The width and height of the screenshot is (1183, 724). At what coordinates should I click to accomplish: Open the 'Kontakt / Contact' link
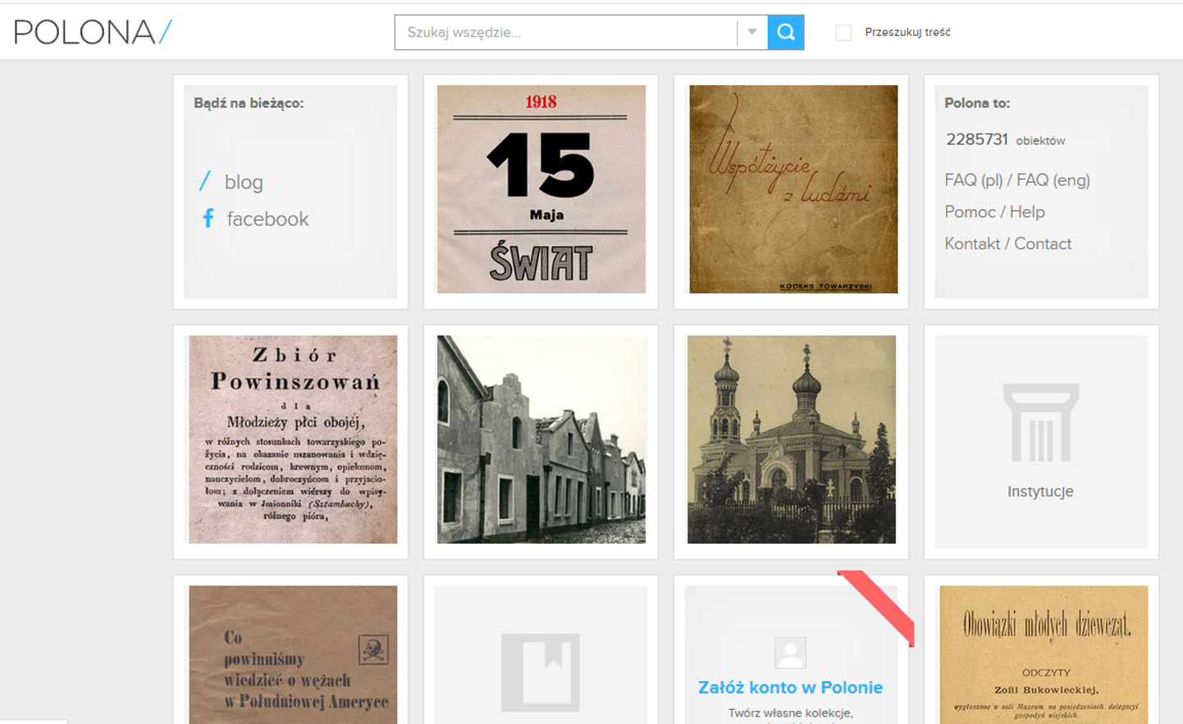[x=1007, y=244]
